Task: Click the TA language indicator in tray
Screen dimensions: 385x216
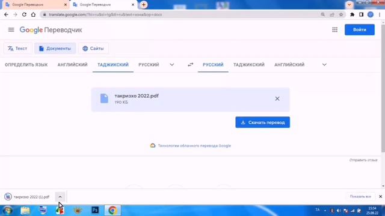Action: [318, 210]
